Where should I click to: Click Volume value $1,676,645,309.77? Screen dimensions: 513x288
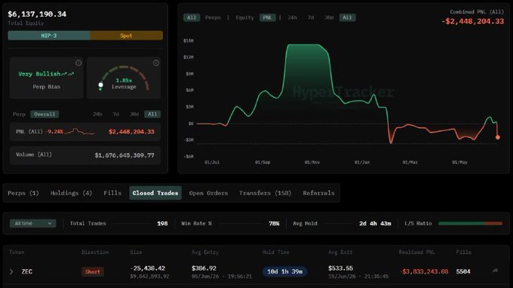124,155
